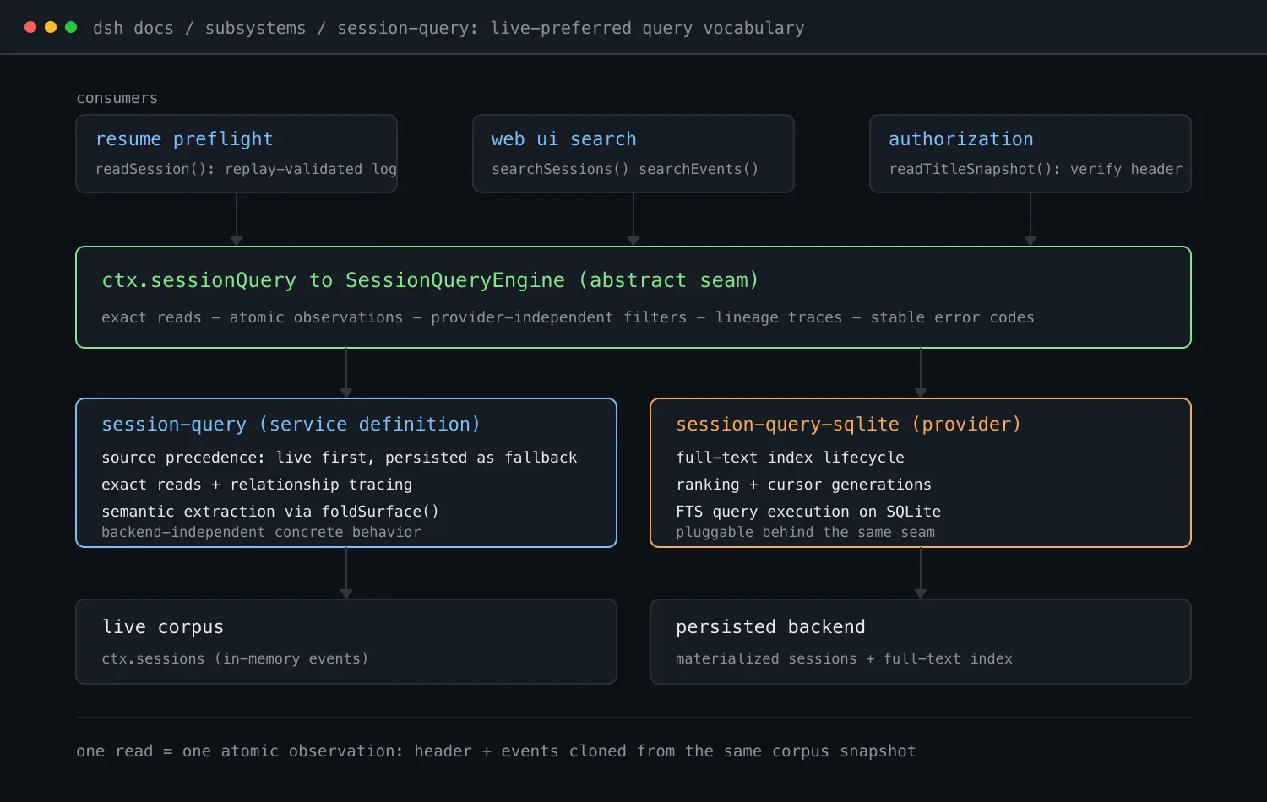Click the yellow minimize window dot
This screenshot has width=1267, height=802.
click(x=51, y=27)
